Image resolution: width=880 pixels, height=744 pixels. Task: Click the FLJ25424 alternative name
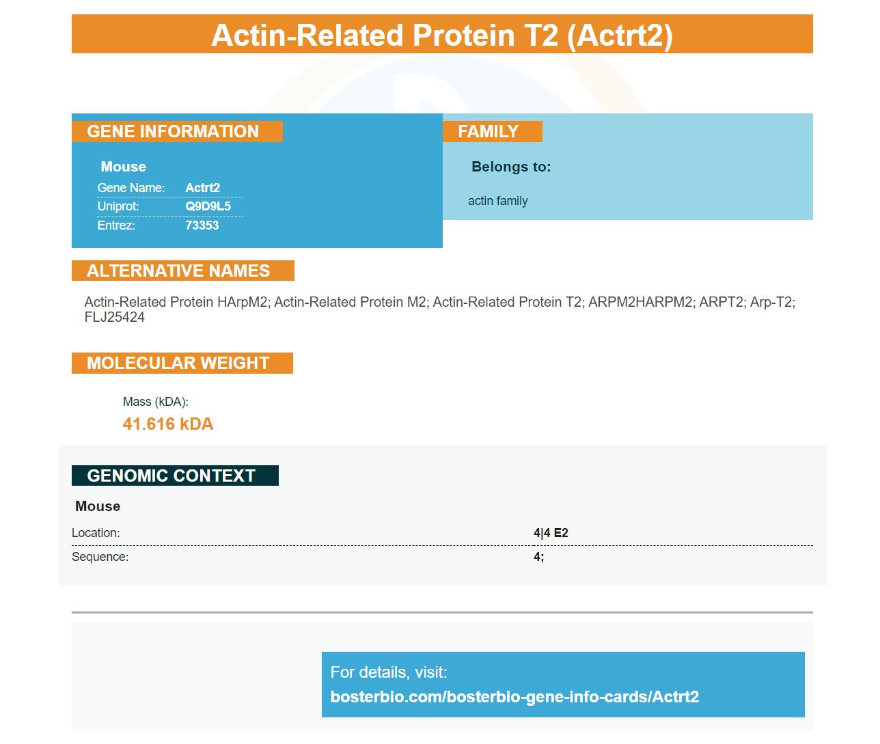click(115, 317)
